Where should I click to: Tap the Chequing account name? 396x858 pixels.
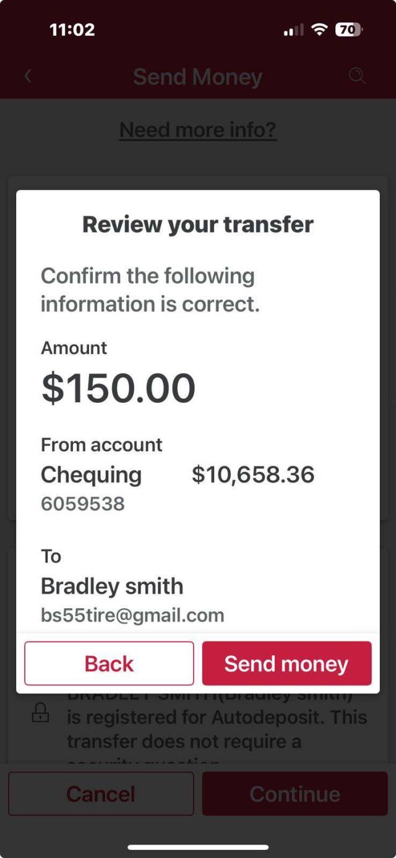pos(91,475)
